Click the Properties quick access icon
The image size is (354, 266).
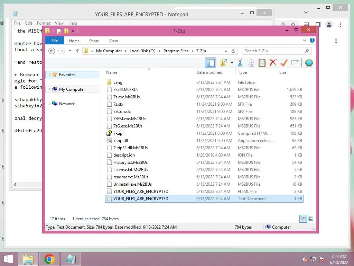tap(59, 31)
